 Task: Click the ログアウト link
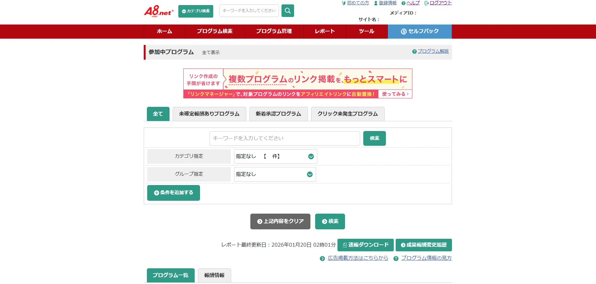(x=441, y=3)
